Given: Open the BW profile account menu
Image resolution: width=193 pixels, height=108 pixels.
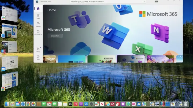Looking at the screenshot, I should (157, 2).
